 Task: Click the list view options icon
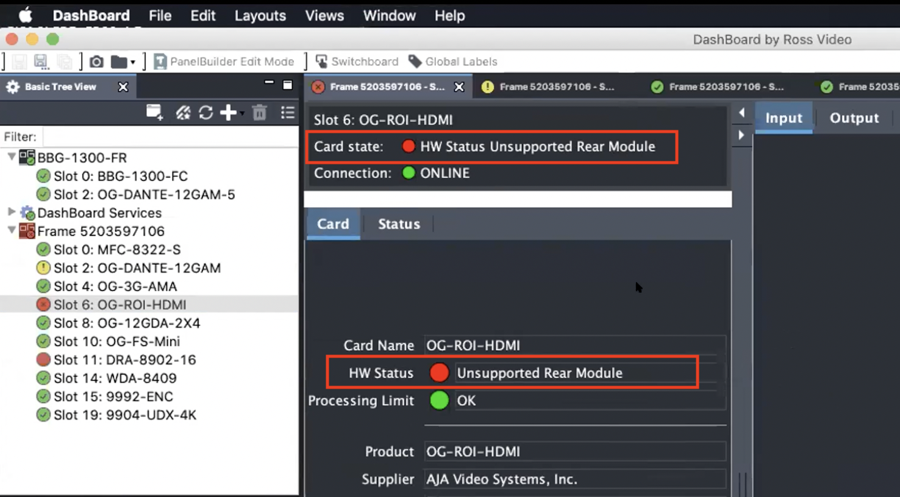pos(288,112)
